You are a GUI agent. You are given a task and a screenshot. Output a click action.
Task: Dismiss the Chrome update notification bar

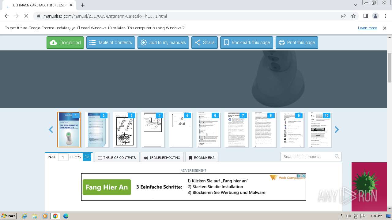385,28
